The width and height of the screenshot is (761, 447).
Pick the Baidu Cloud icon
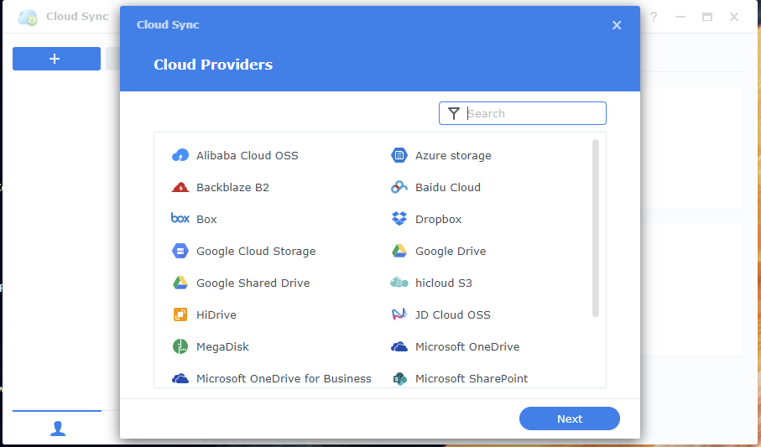pos(399,187)
